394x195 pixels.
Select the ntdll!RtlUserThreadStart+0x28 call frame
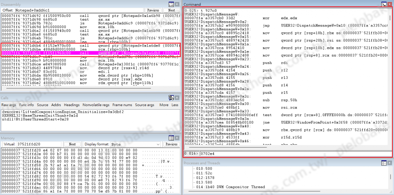pyautogui.click(x=35, y=119)
